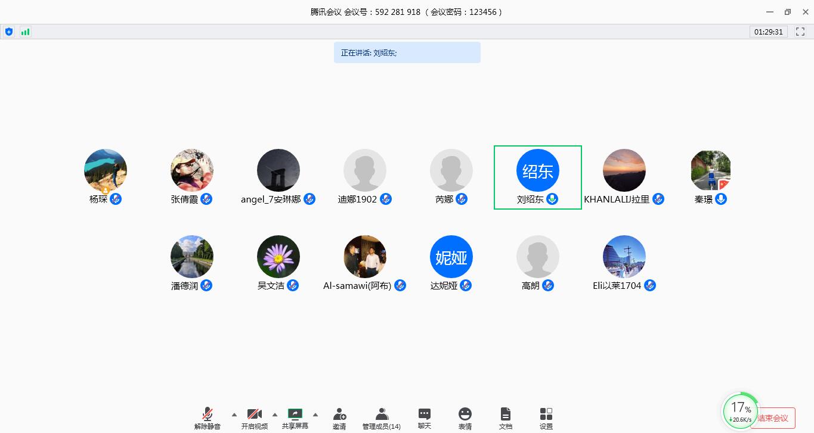Select 刘绍东's highlighted participant avatar
The image size is (814, 433).
click(x=537, y=171)
